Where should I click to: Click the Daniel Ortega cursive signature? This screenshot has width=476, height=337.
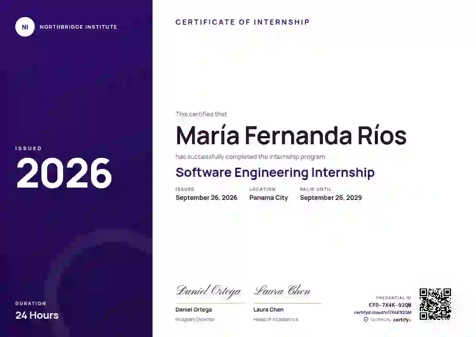point(209,291)
